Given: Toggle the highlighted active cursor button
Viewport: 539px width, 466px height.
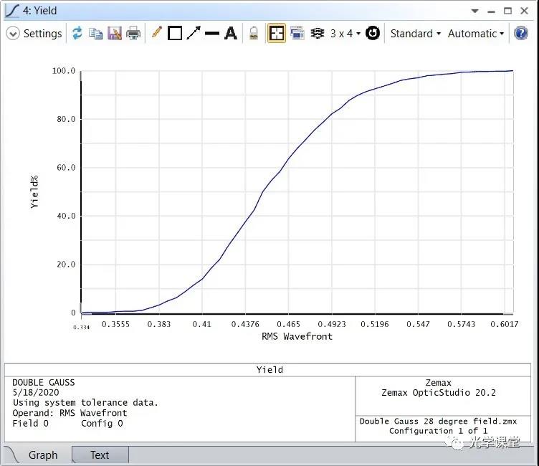Looking at the screenshot, I should click(276, 34).
